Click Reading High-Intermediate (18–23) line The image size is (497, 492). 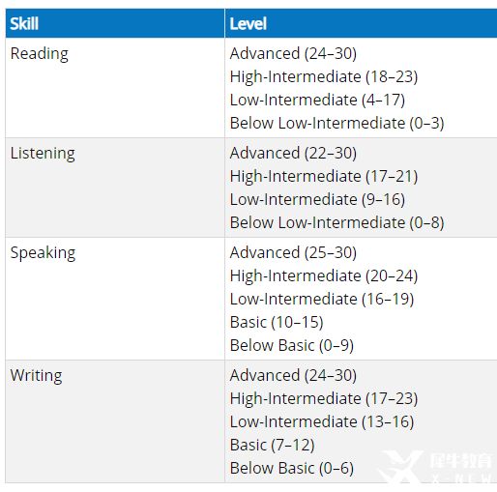click(324, 77)
